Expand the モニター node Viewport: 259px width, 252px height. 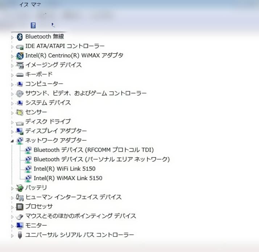[12, 226]
